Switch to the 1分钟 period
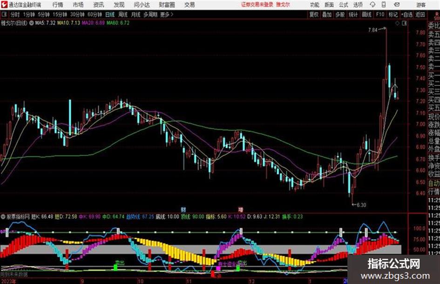440x284 pixels. click(28, 14)
